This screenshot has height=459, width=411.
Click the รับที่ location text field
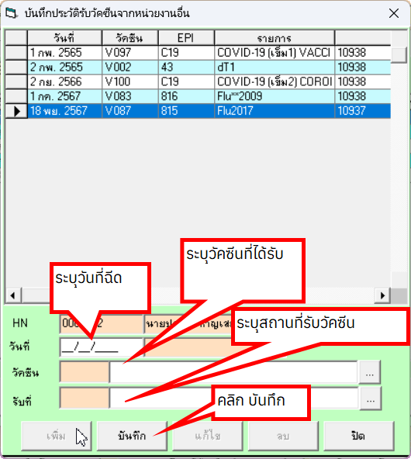(234, 398)
